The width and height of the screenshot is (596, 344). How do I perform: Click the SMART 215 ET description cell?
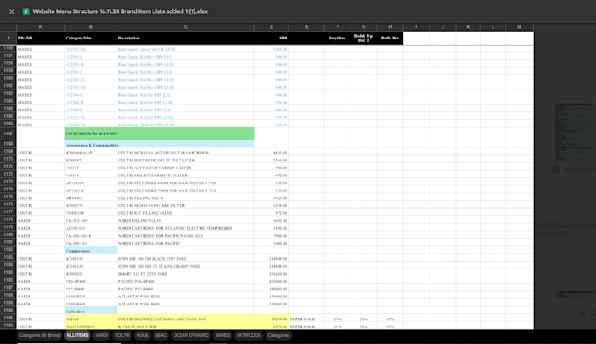(x=186, y=274)
